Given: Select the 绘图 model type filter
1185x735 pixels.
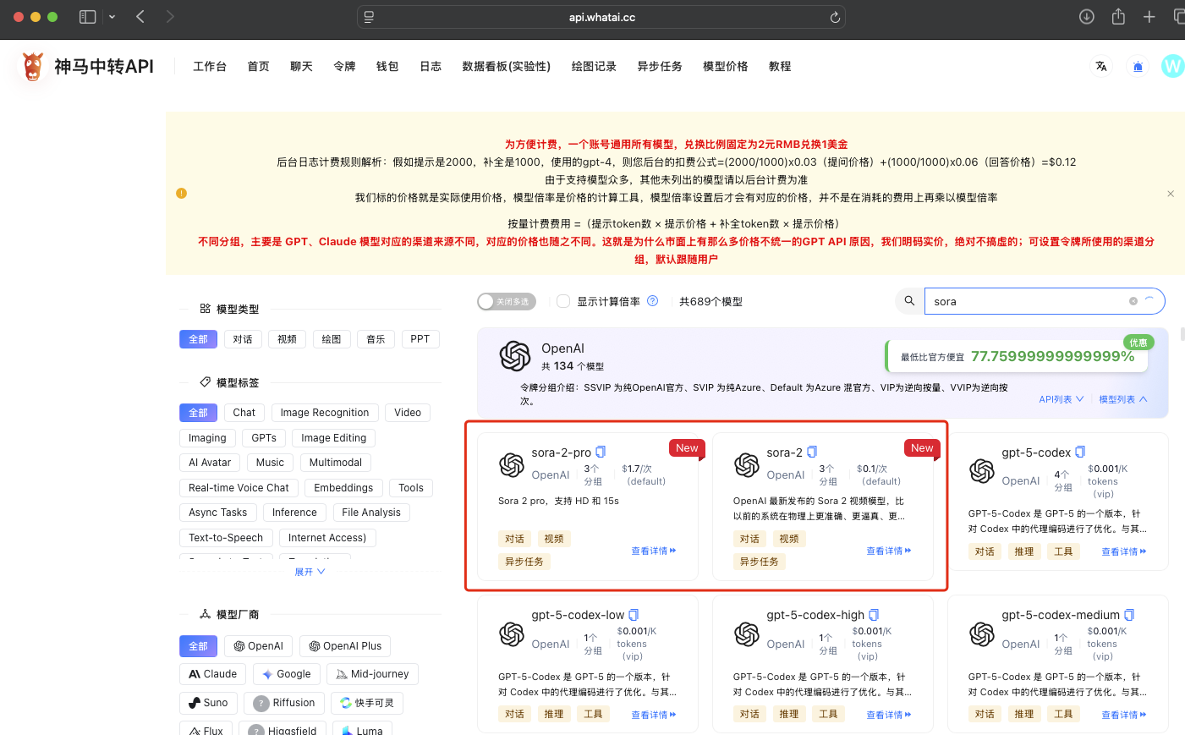Looking at the screenshot, I should (332, 339).
